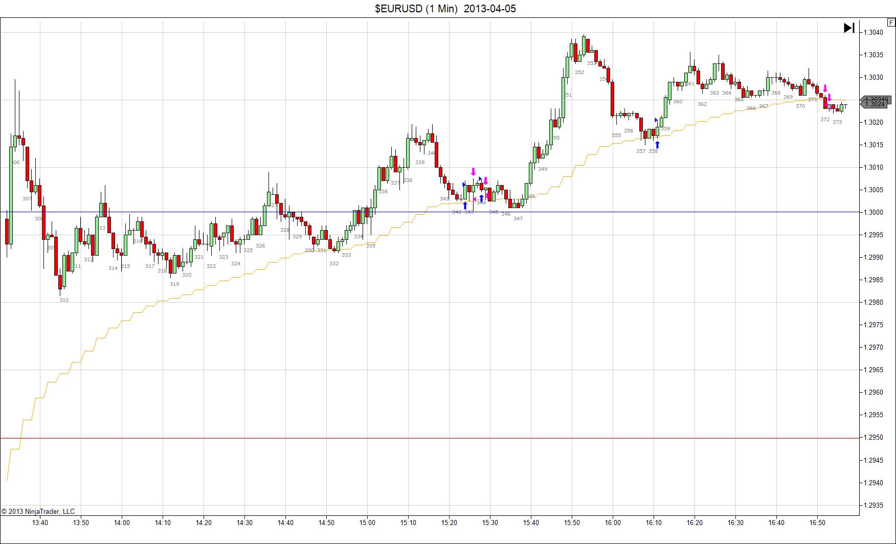Viewport: 896px width, 544px height.
Task: Click the 1.2985 price axis label
Action: (873, 280)
